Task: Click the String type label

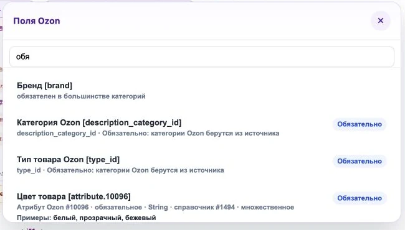Action: click(158, 208)
